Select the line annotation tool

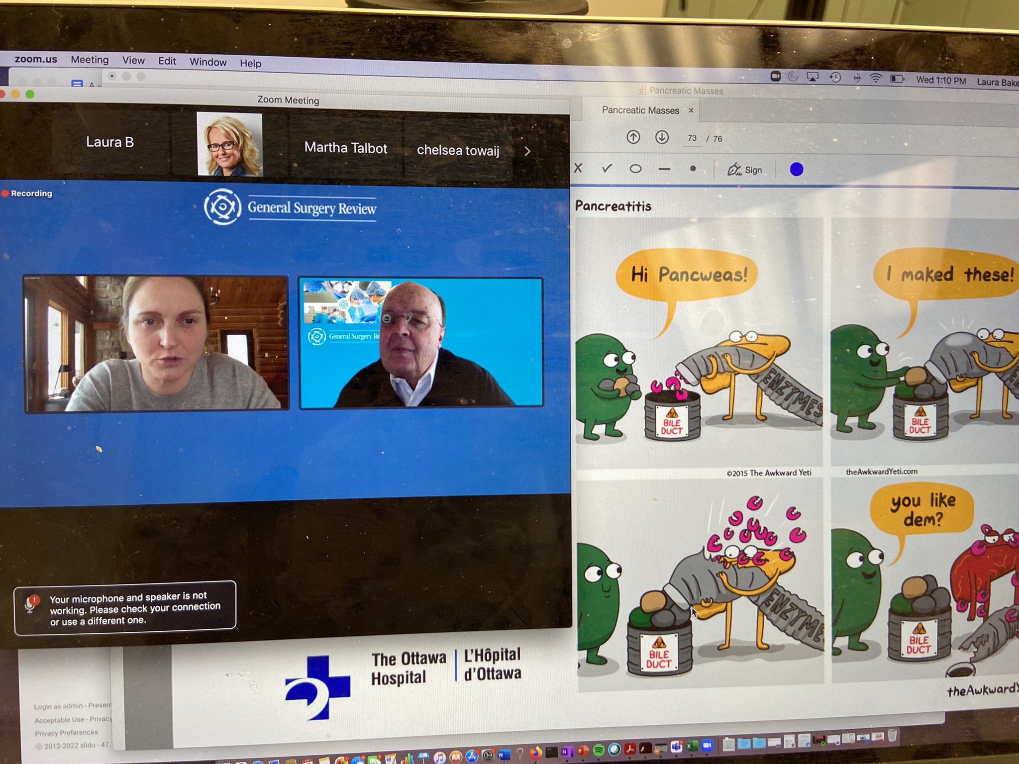[664, 169]
